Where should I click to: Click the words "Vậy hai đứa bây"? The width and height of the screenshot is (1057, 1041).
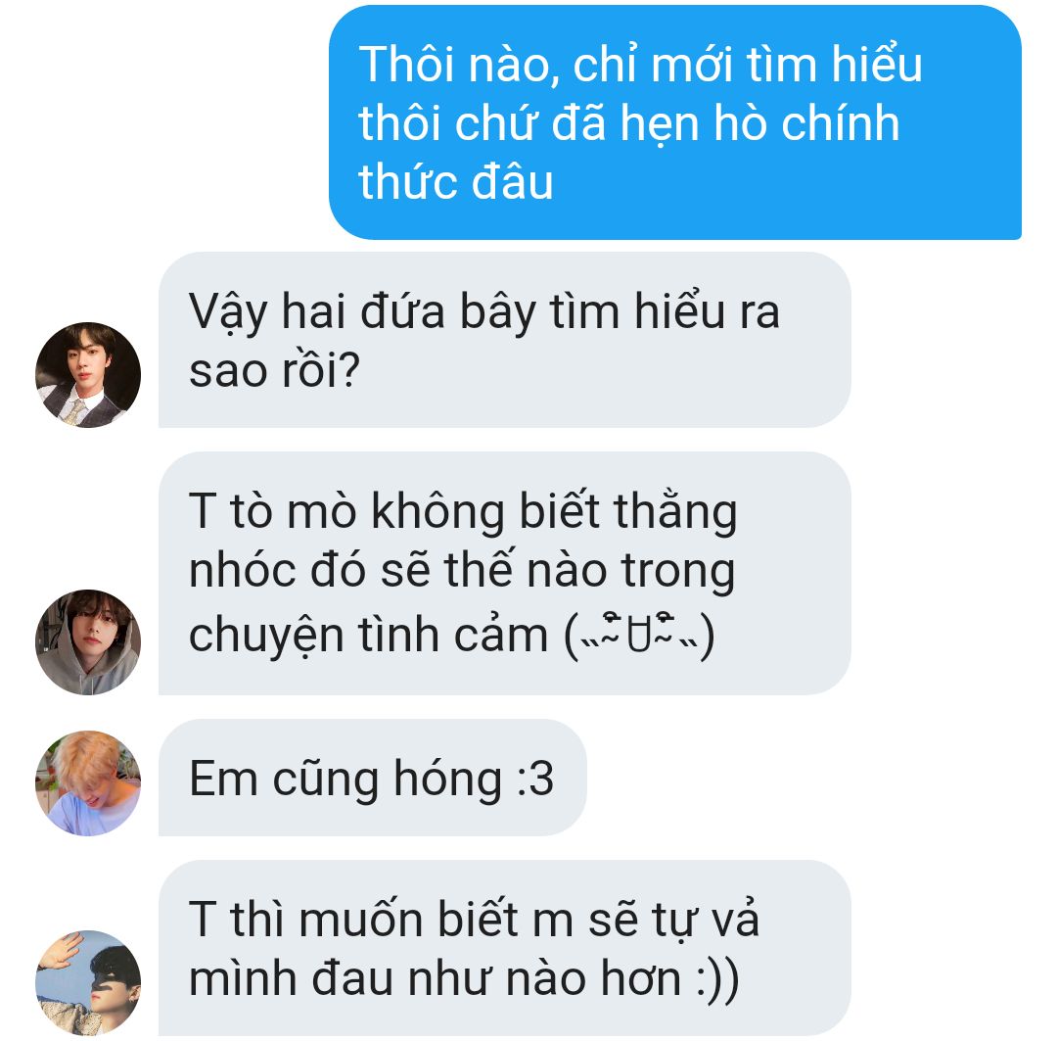[363, 313]
